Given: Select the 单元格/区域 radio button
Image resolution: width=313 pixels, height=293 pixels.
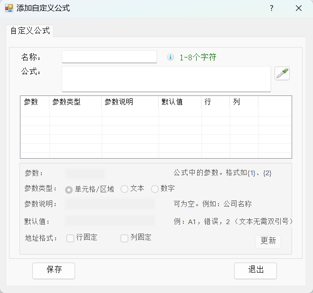Looking at the screenshot, I should 69,189.
